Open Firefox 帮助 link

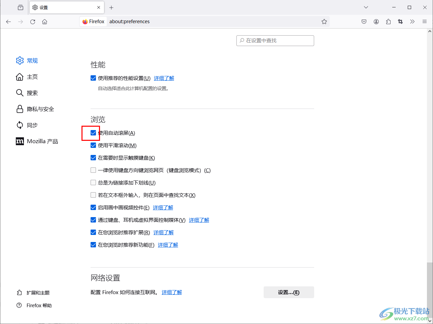[34, 306]
